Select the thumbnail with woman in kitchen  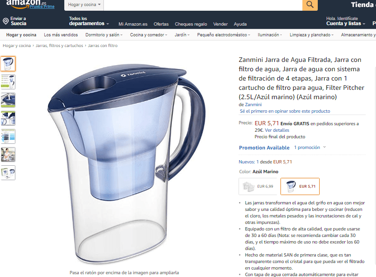pyautogui.click(x=8, y=155)
